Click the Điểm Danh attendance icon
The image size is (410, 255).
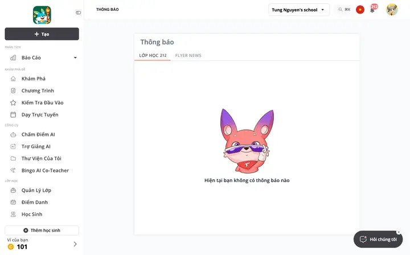click(x=13, y=202)
